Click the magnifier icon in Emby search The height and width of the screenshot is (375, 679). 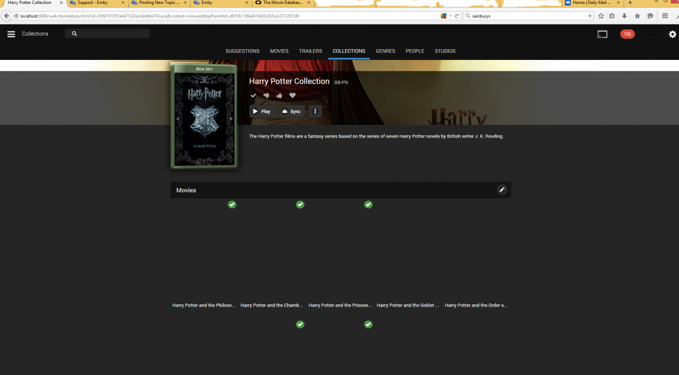[74, 34]
